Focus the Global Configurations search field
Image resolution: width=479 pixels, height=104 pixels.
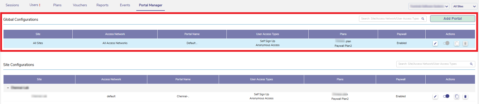click(x=390, y=19)
